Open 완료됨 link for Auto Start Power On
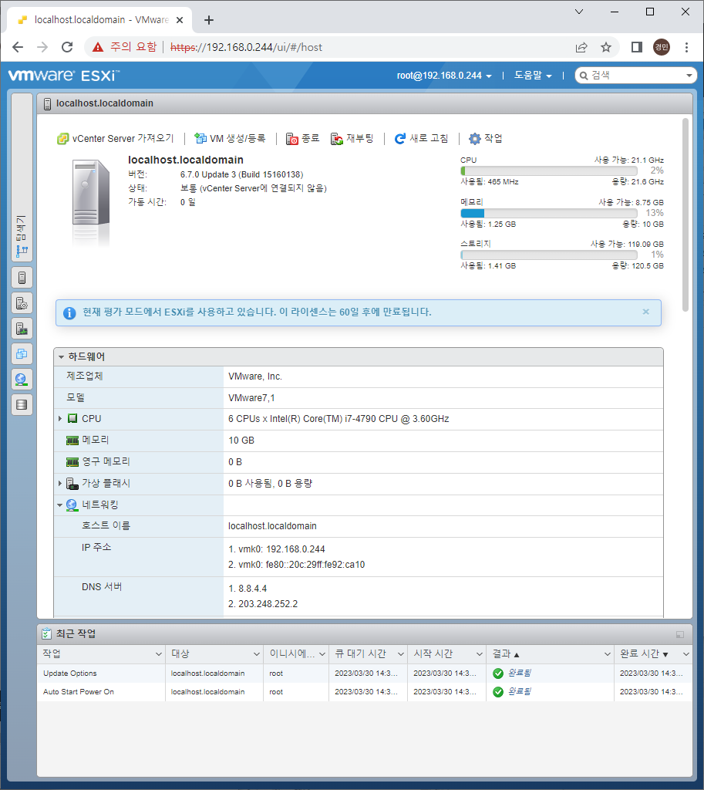This screenshot has width=704, height=790. click(520, 692)
